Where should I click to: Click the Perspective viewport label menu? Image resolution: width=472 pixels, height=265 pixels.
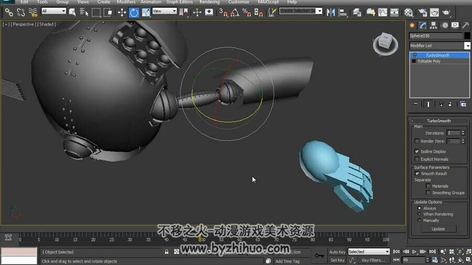coord(23,24)
